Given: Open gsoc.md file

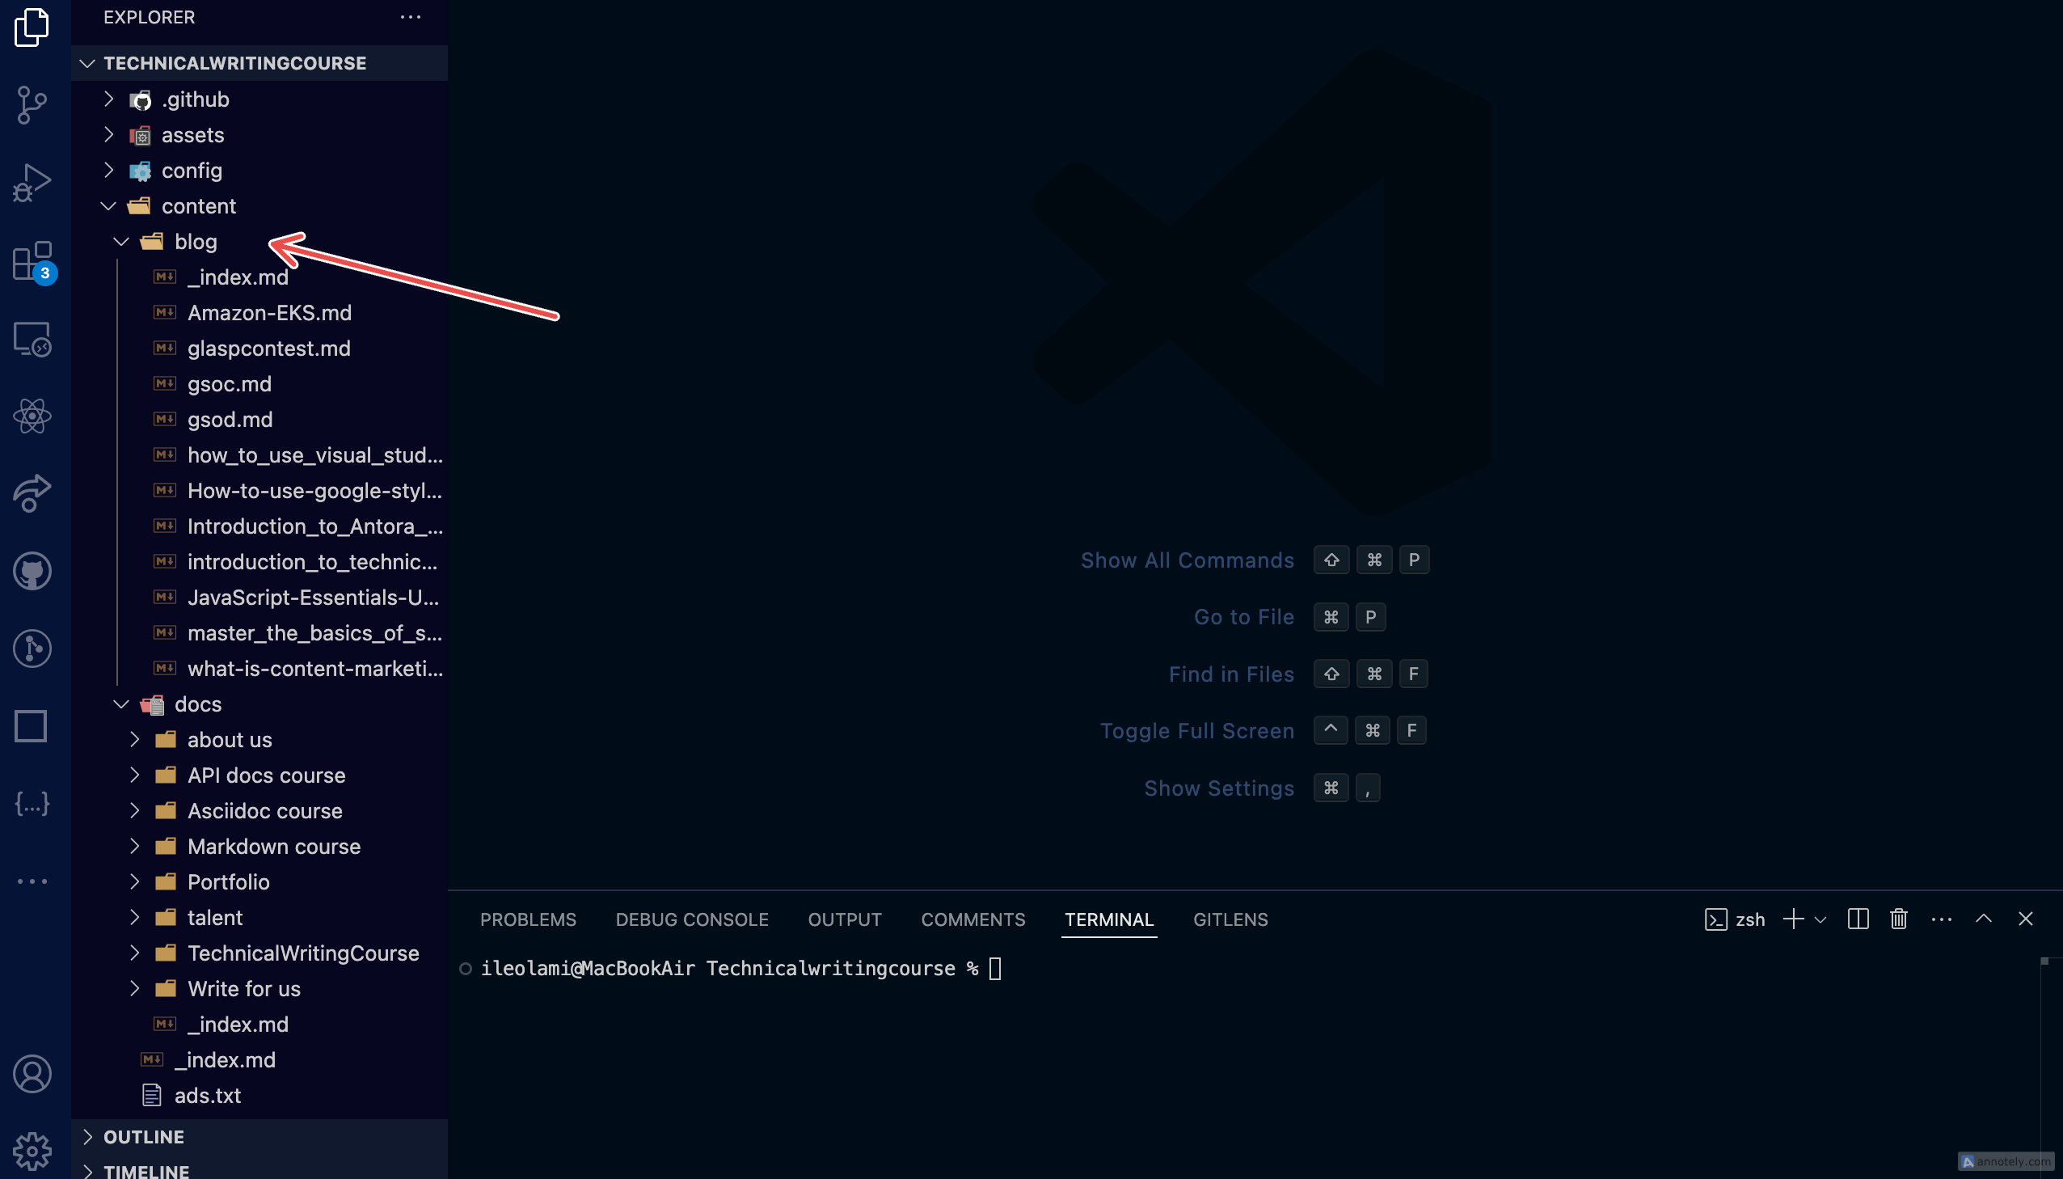Looking at the screenshot, I should tap(259, 384).
